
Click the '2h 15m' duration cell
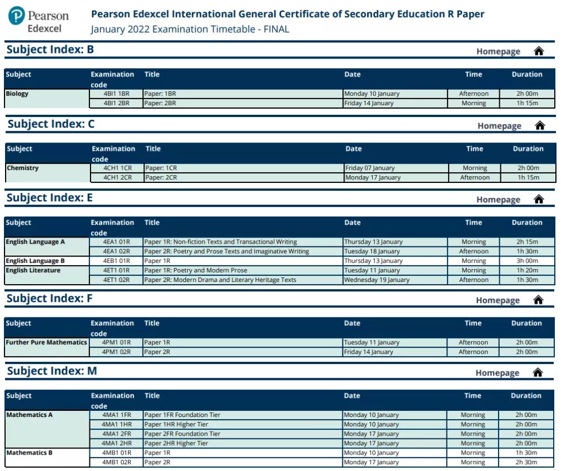(x=527, y=242)
